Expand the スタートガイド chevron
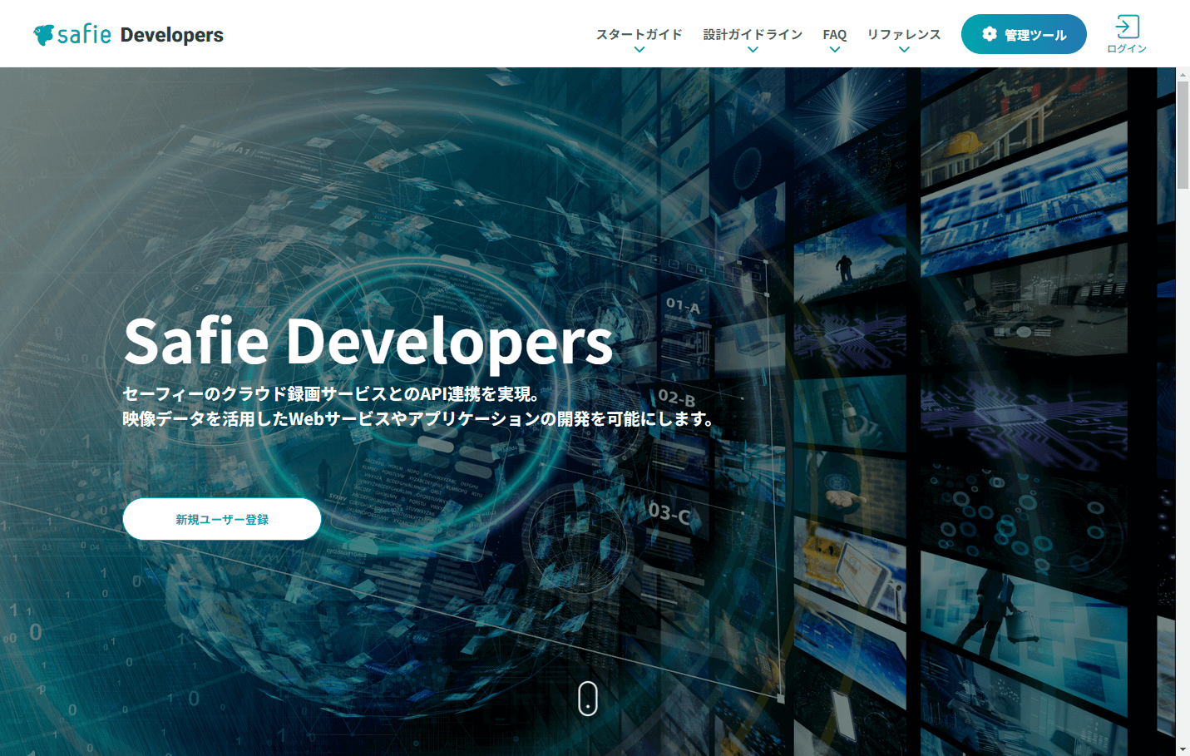Viewport: 1190px width, 756px height. point(639,51)
